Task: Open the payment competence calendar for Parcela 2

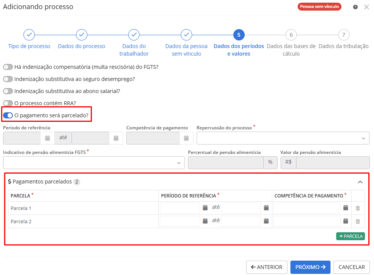Action: [346, 221]
